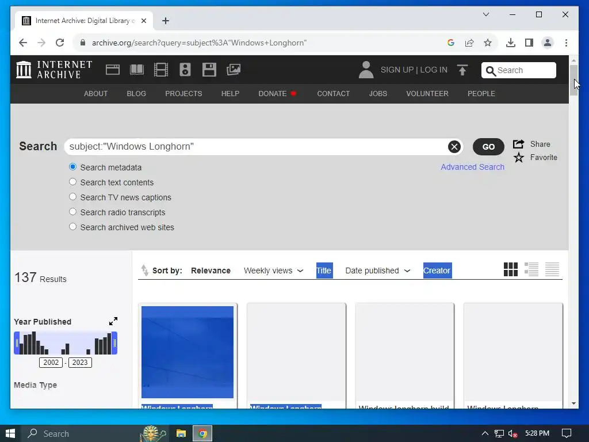Click the 2002 start year field
589x442 pixels.
coord(51,363)
